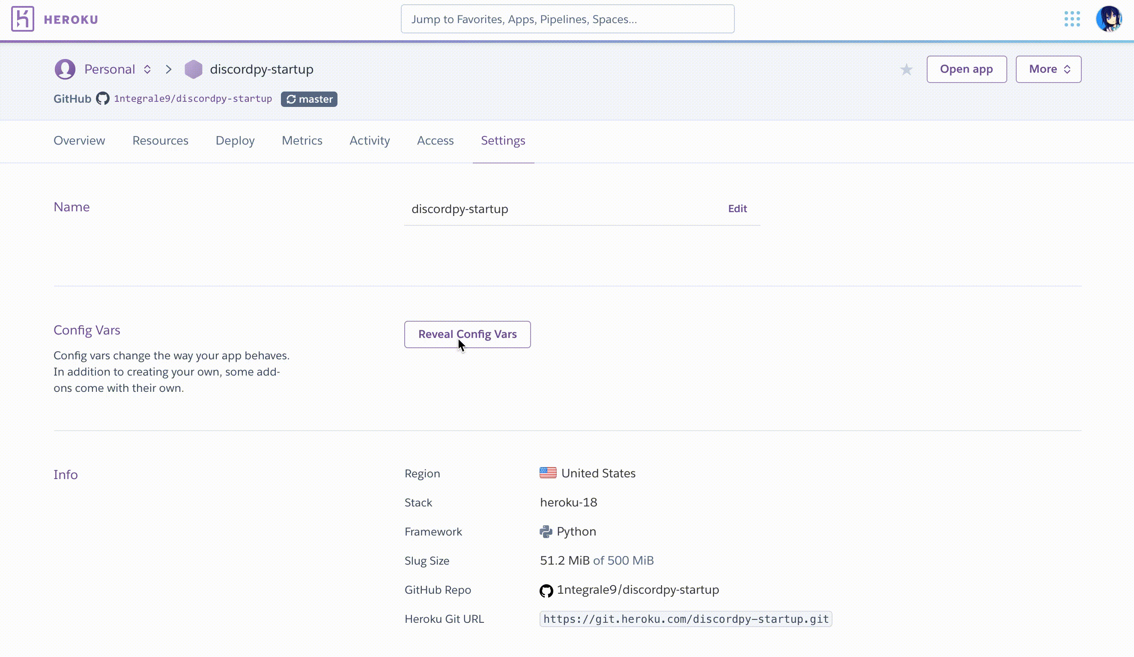
Task: Open the Metrics tab
Action: [302, 141]
